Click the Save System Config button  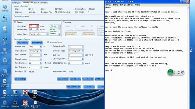click(73, 87)
